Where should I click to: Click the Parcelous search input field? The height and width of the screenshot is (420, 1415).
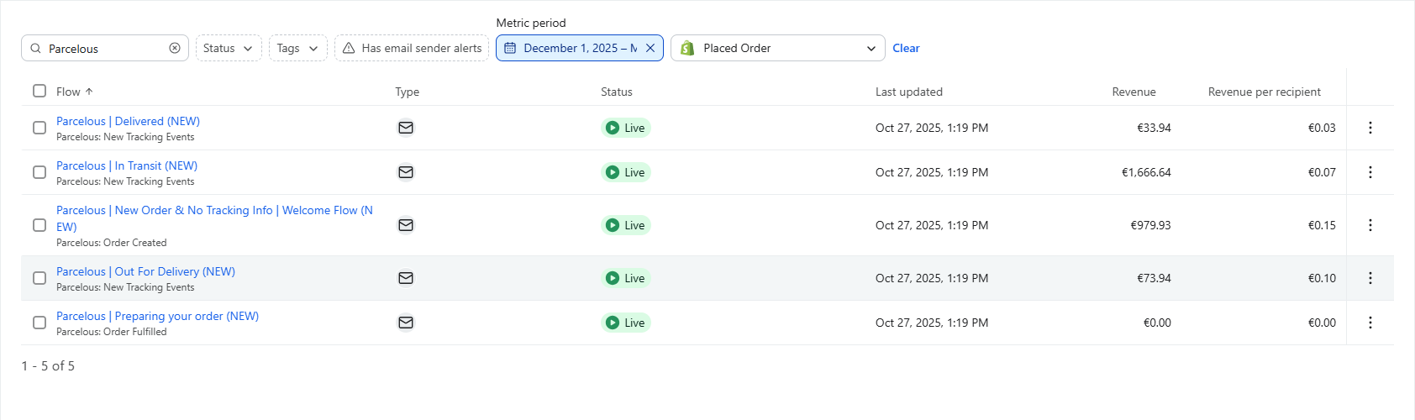click(x=105, y=48)
